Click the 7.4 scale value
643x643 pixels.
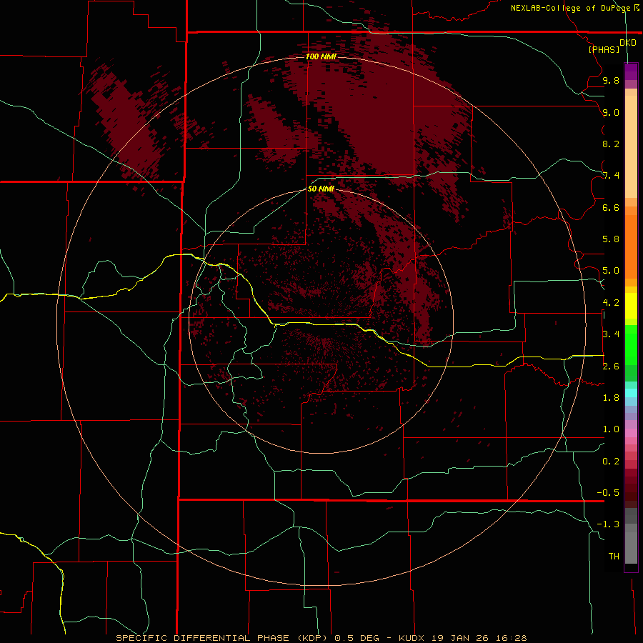[x=611, y=176]
